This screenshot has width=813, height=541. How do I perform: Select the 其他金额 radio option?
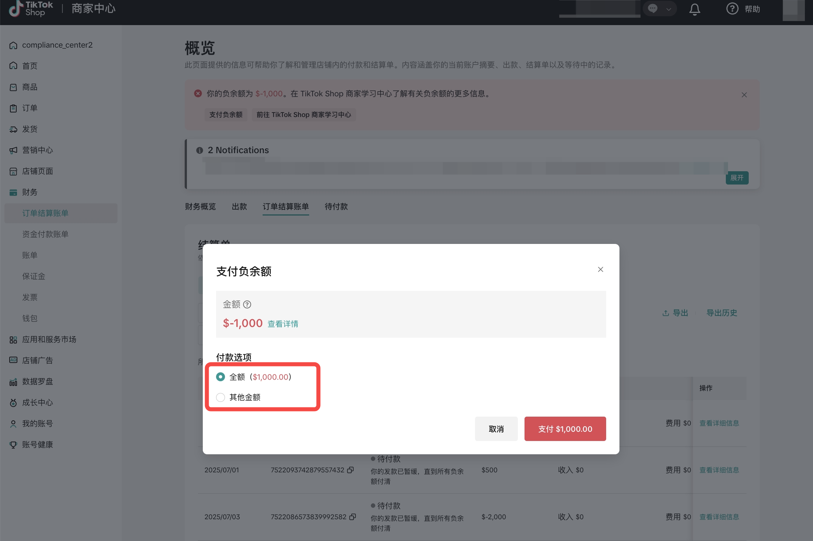coord(221,397)
